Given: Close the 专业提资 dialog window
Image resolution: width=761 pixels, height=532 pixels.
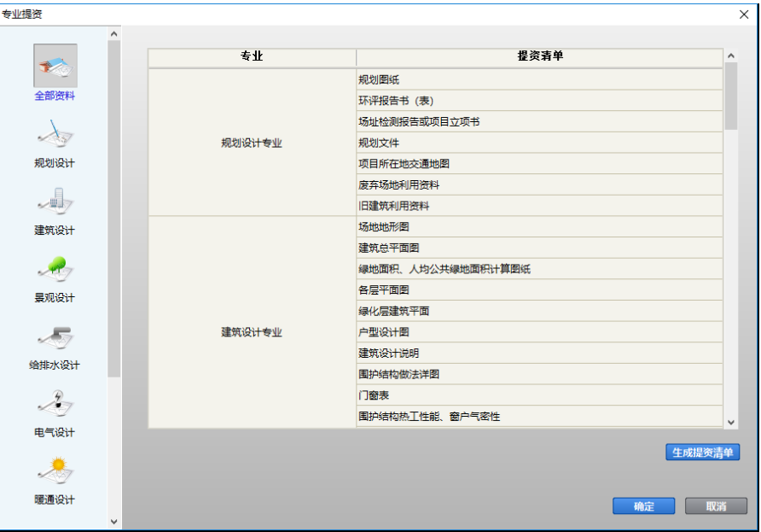Looking at the screenshot, I should click(744, 14).
